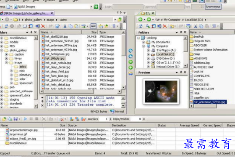The image size is (235, 157).
Task: Click the copy icon in the remote pane toolbar
Action: [70, 26]
